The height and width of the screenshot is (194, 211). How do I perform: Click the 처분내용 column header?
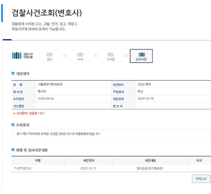(x=150, y=160)
